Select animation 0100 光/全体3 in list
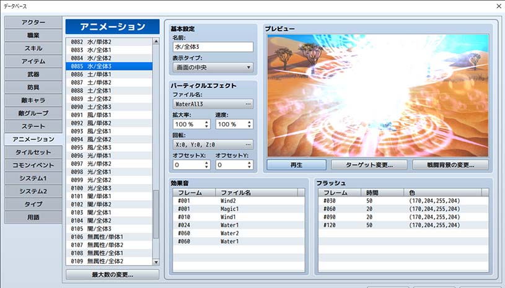505x288 pixels. [108, 188]
